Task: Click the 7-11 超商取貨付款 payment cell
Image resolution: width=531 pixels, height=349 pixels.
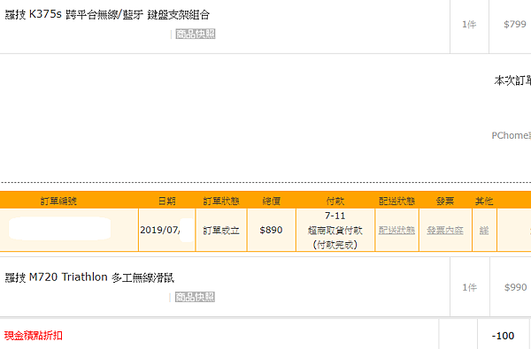Action: (335, 230)
